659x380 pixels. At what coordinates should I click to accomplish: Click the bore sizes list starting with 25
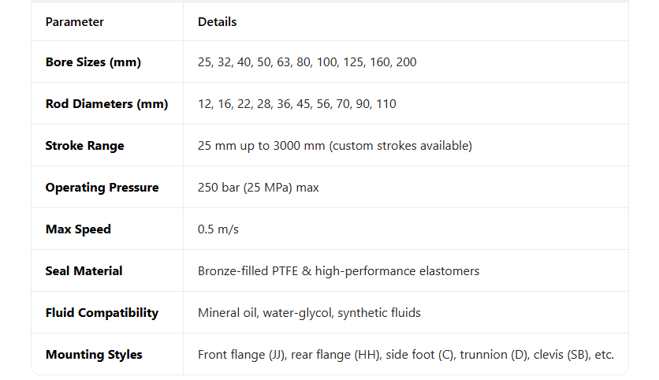[307, 62]
